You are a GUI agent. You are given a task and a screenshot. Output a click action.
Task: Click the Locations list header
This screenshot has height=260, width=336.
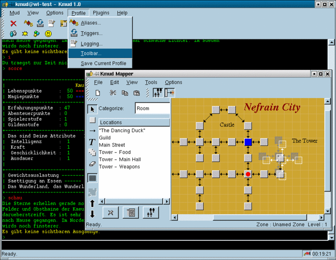134,122
